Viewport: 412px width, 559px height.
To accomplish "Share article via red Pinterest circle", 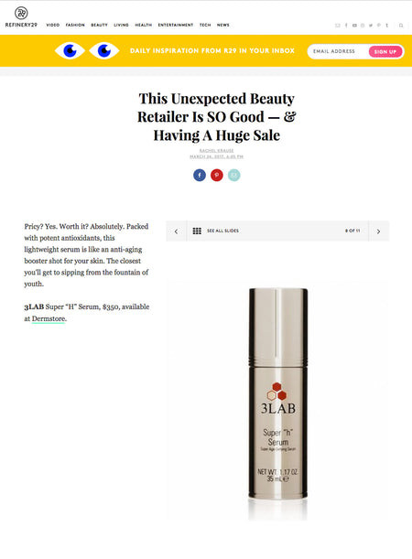I will (216, 175).
